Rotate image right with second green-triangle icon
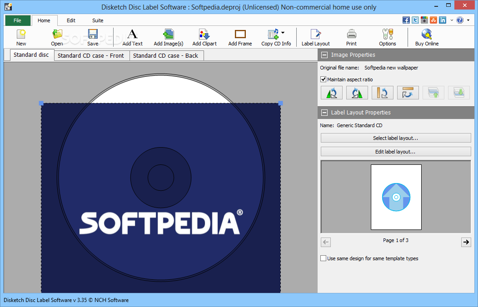 click(357, 93)
